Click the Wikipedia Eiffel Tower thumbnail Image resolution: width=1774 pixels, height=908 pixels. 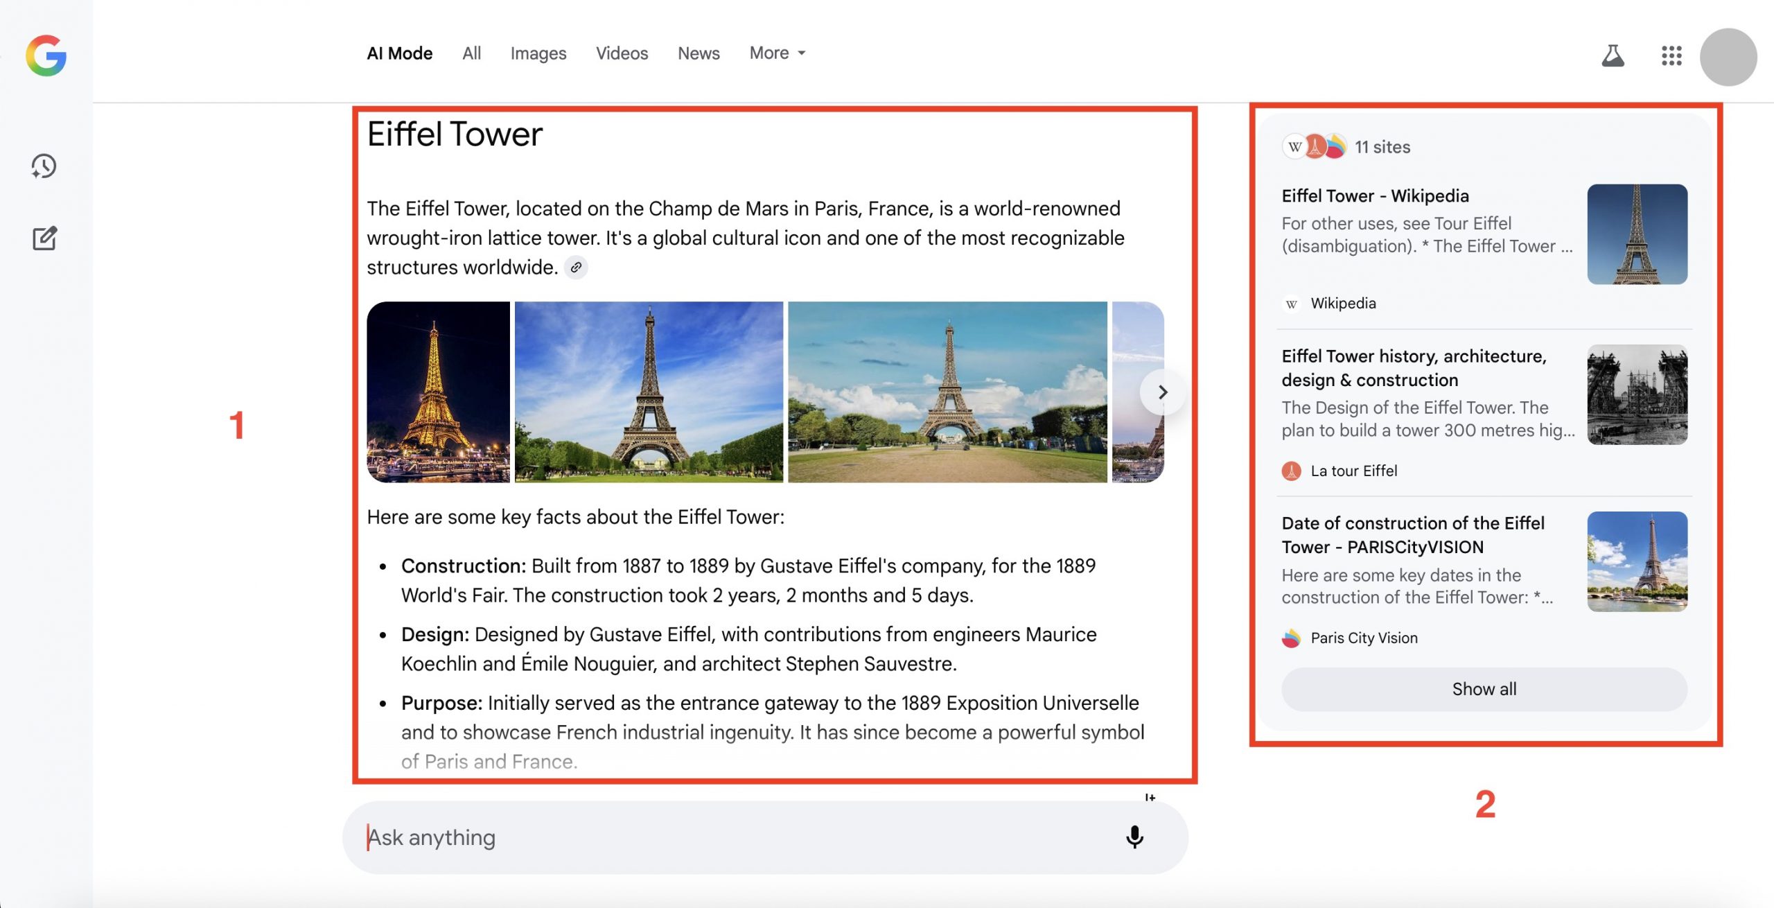click(x=1637, y=234)
